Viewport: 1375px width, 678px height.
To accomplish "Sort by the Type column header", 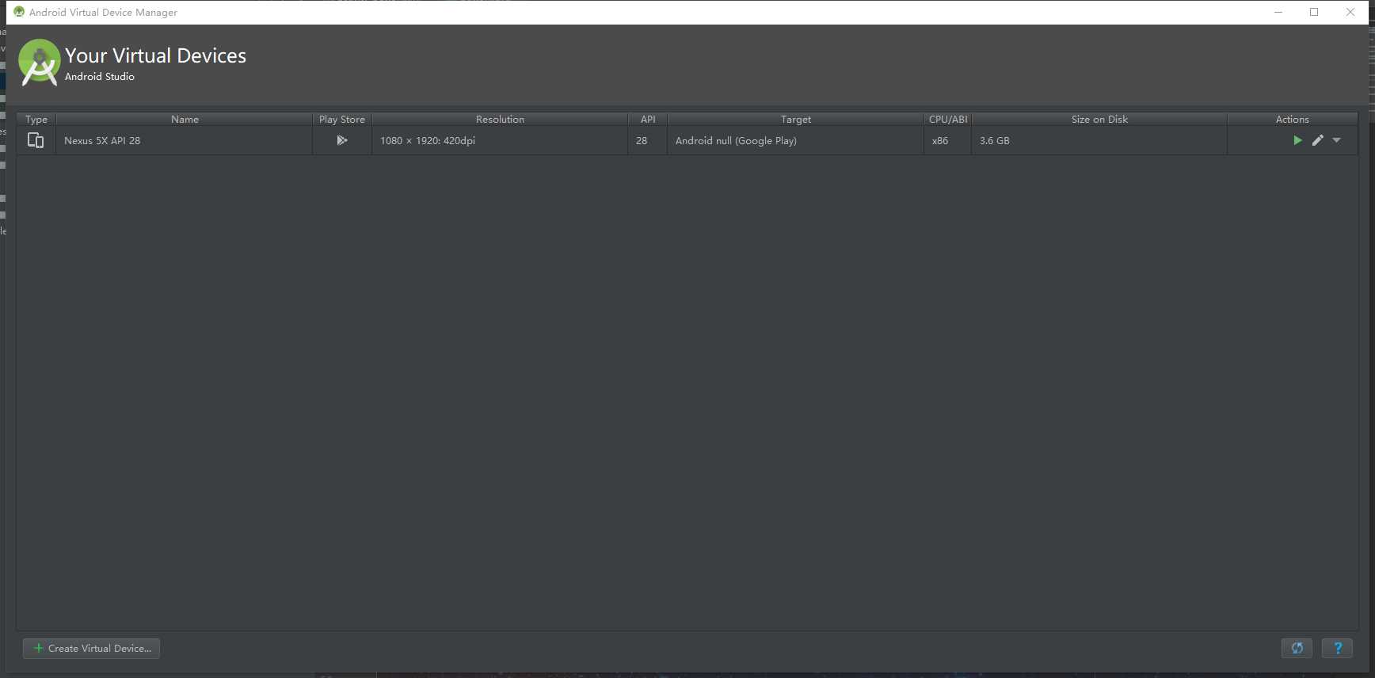I will pos(36,119).
